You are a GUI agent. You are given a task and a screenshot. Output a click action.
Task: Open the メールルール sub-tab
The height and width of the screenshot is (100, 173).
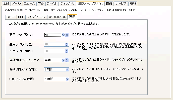pyautogui.click(x=57, y=17)
